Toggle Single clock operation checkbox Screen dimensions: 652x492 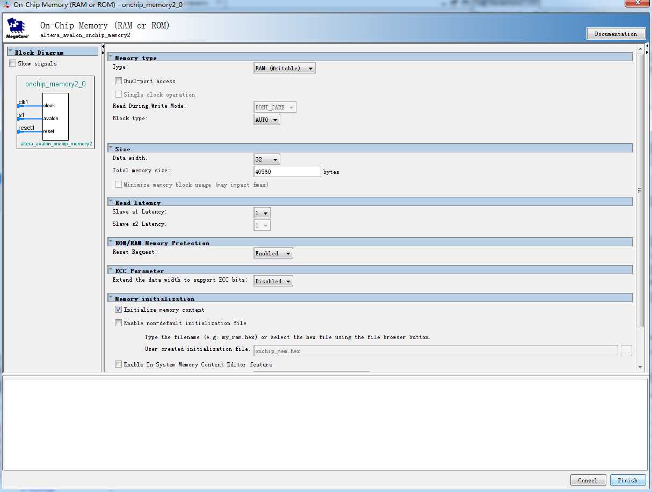point(119,94)
